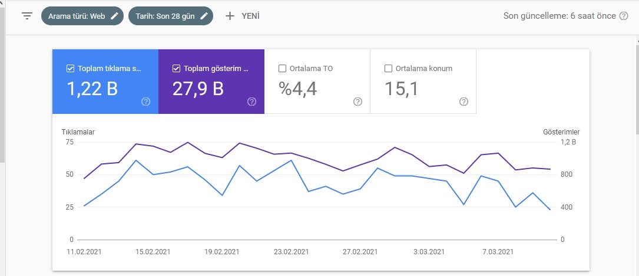Click the 400 impressions axis value

coord(566,207)
